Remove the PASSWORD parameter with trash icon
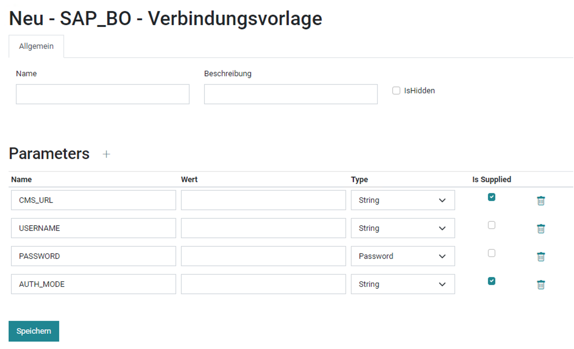 (x=541, y=257)
